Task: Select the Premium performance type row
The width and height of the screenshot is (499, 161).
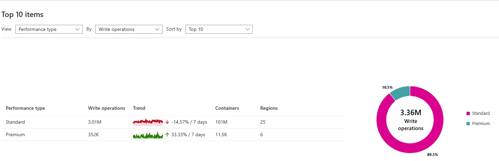Action: [15, 135]
